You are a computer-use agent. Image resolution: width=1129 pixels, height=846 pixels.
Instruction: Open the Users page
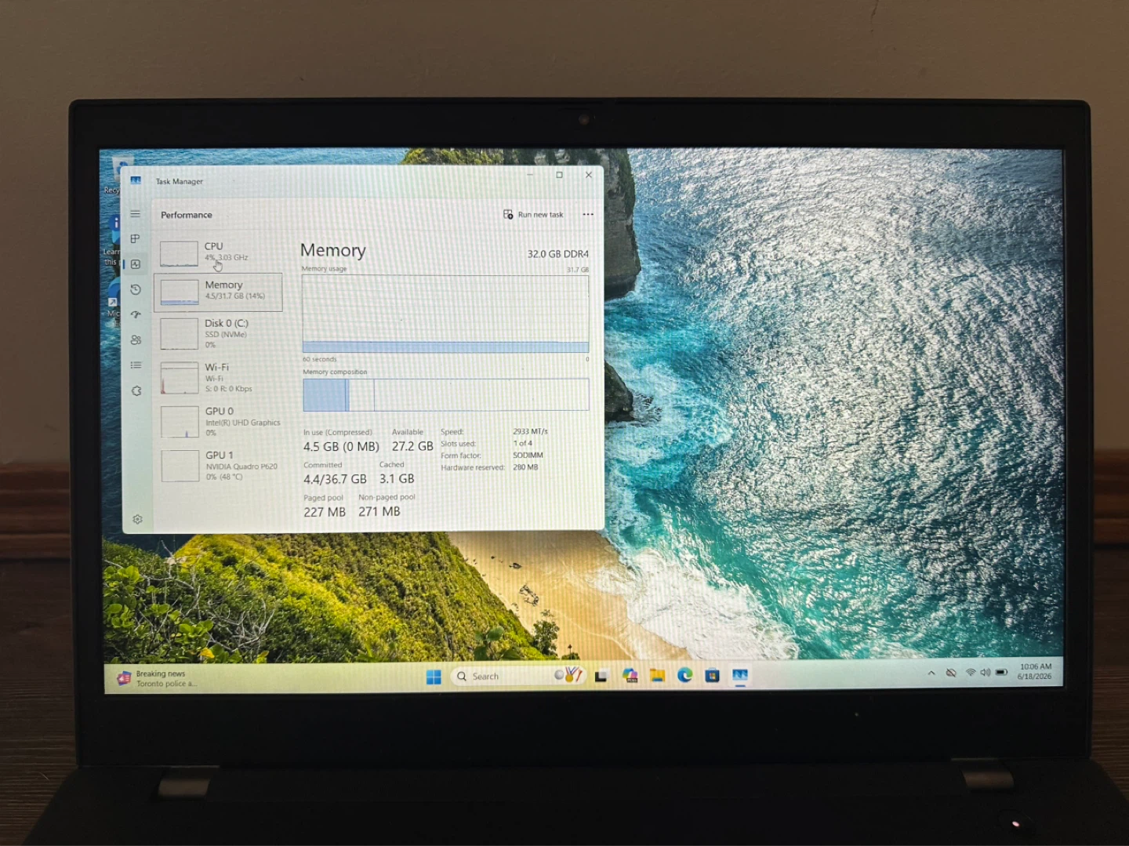tap(136, 339)
